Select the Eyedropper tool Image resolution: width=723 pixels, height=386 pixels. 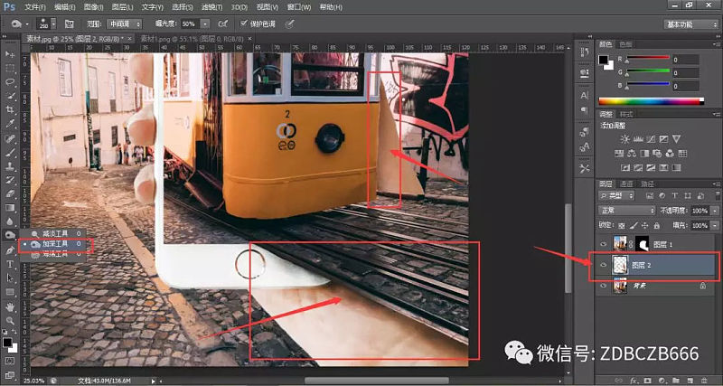tap(9, 124)
